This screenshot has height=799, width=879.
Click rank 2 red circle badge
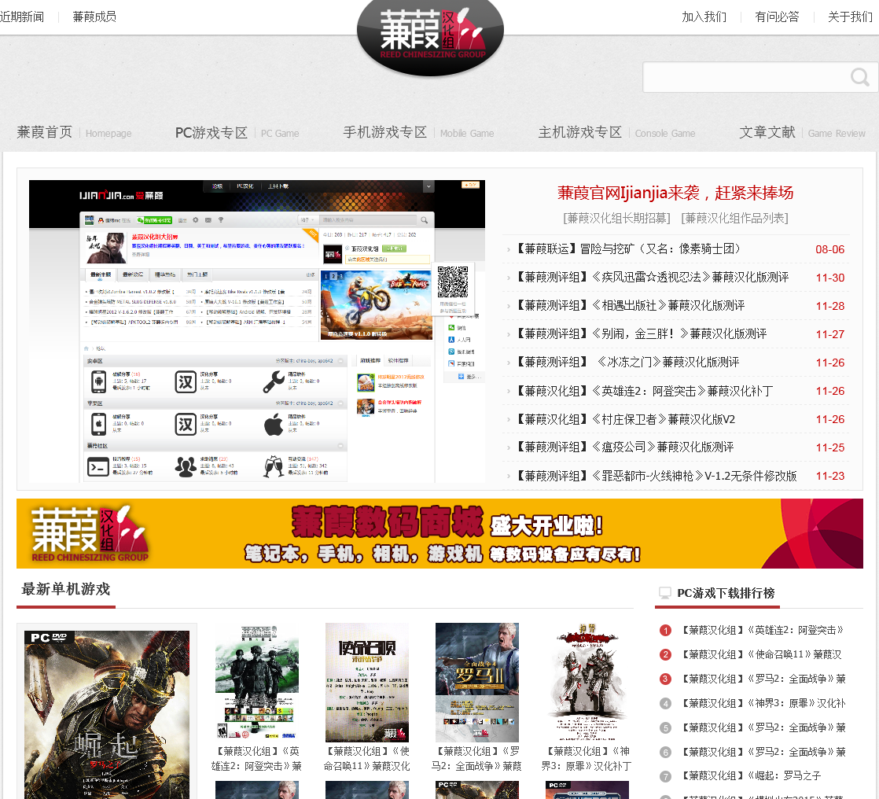coord(665,654)
